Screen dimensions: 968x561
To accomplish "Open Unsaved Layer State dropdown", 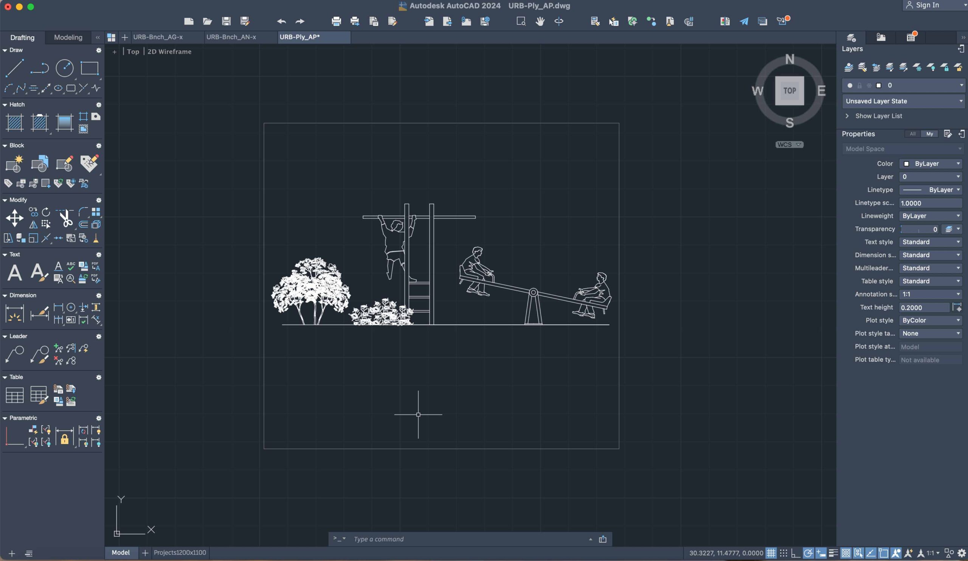I will point(903,101).
